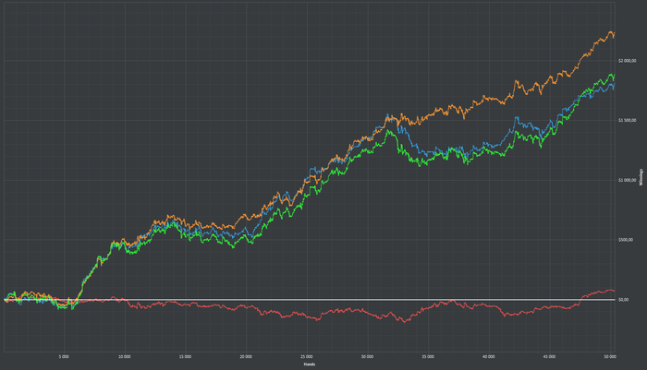Click the "15 000" hands axis label
This screenshot has width=647, height=370.
[185, 357]
